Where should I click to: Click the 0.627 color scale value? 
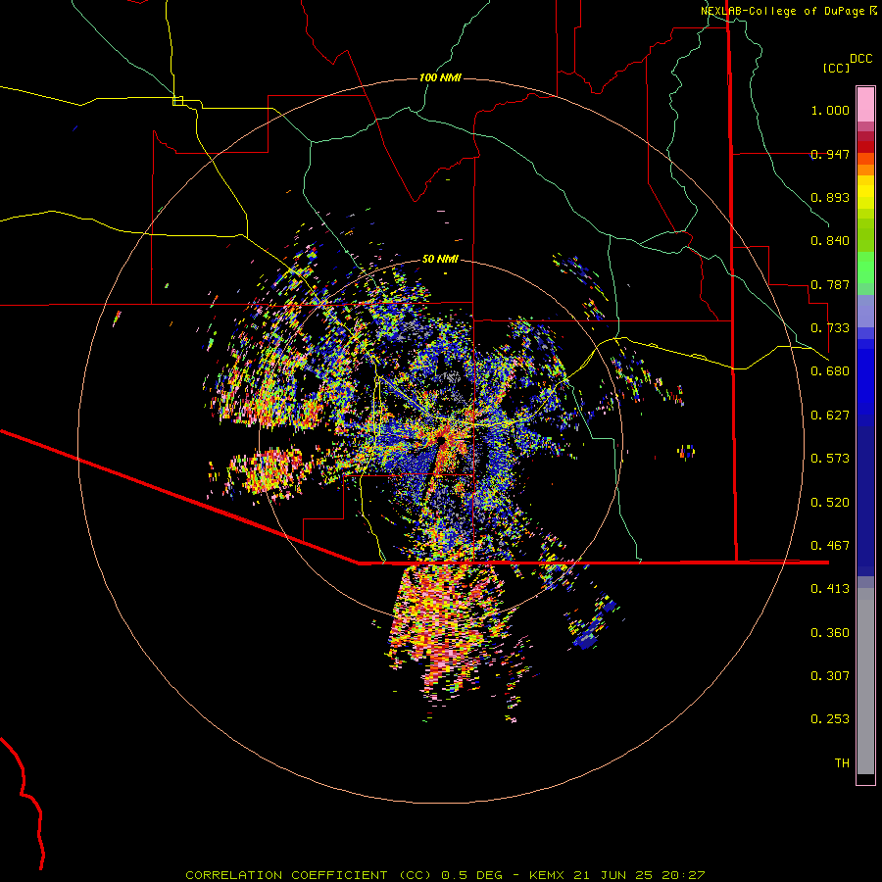[x=830, y=416]
